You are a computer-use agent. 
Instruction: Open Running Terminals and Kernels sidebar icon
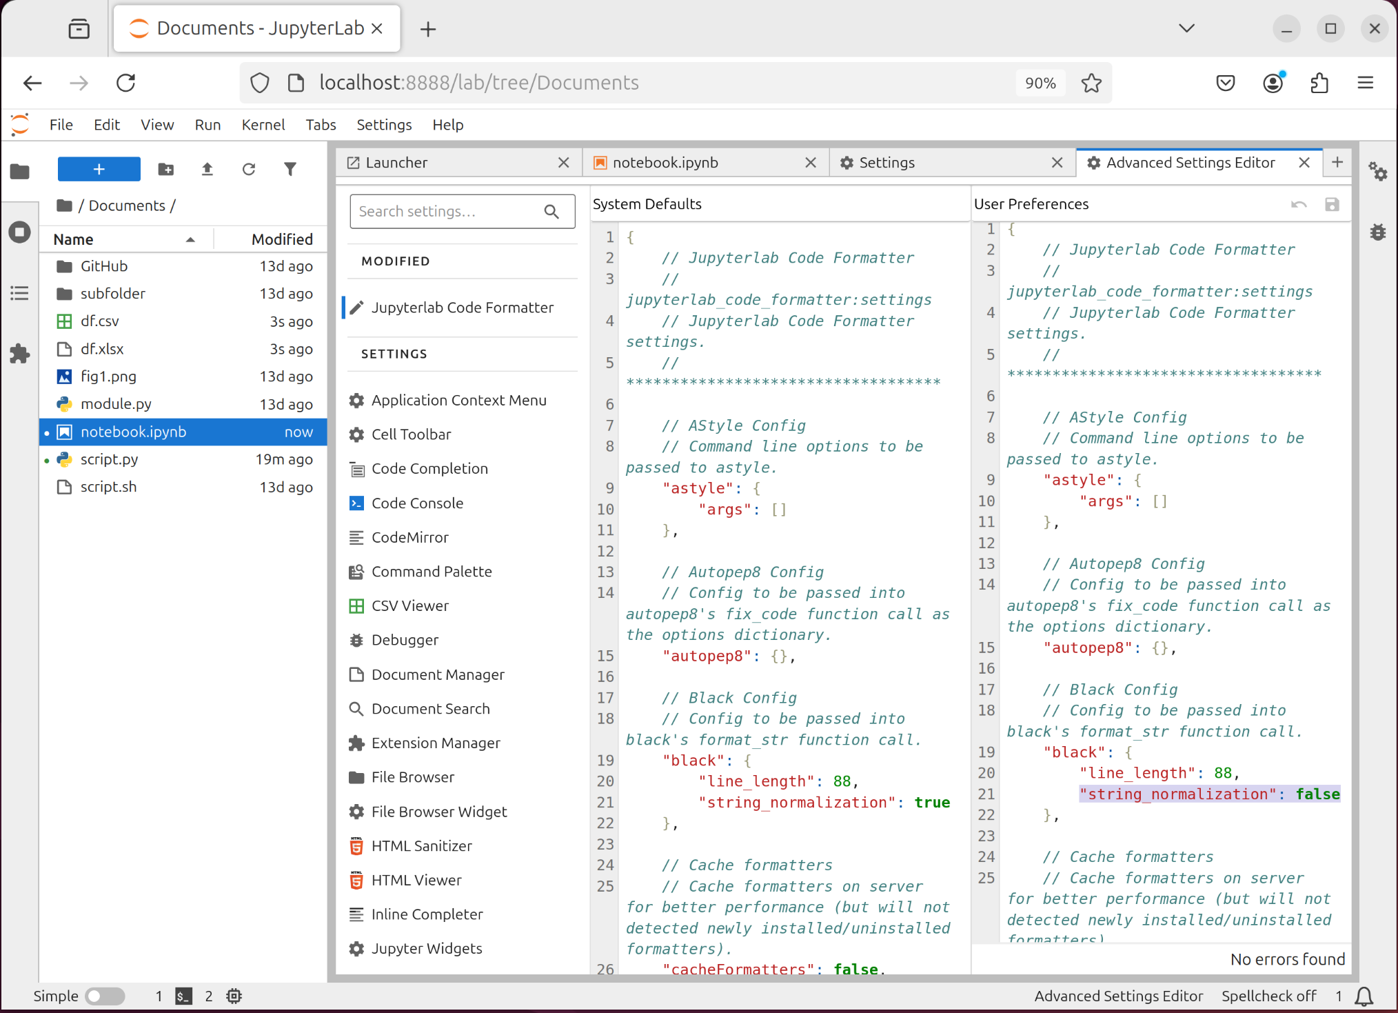tap(20, 232)
